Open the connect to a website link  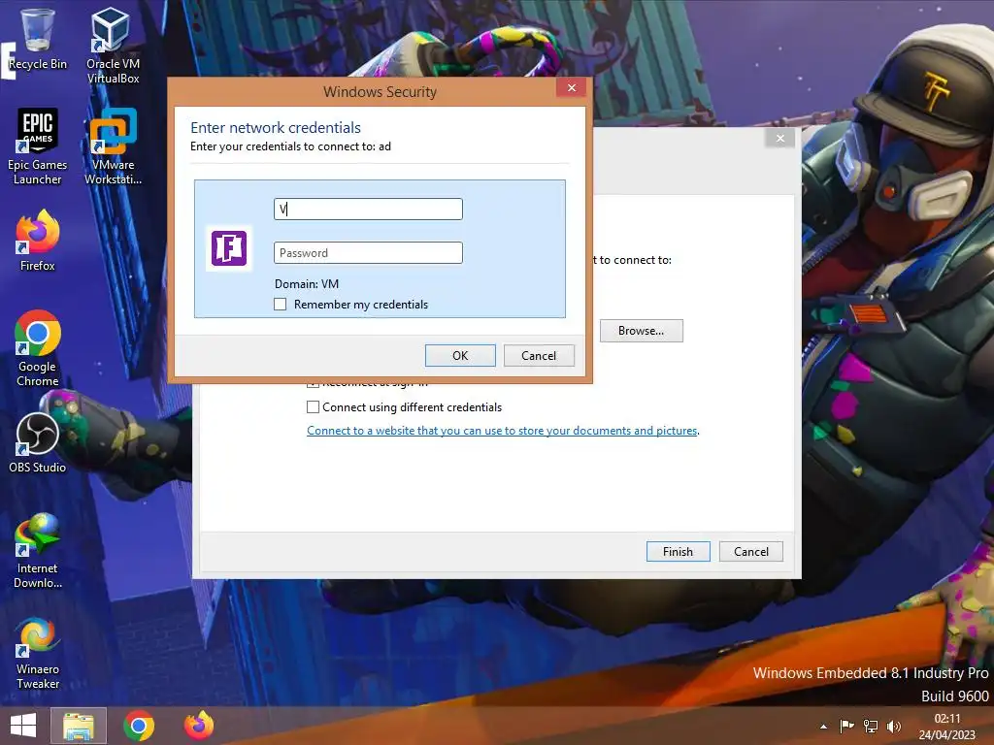(x=502, y=430)
